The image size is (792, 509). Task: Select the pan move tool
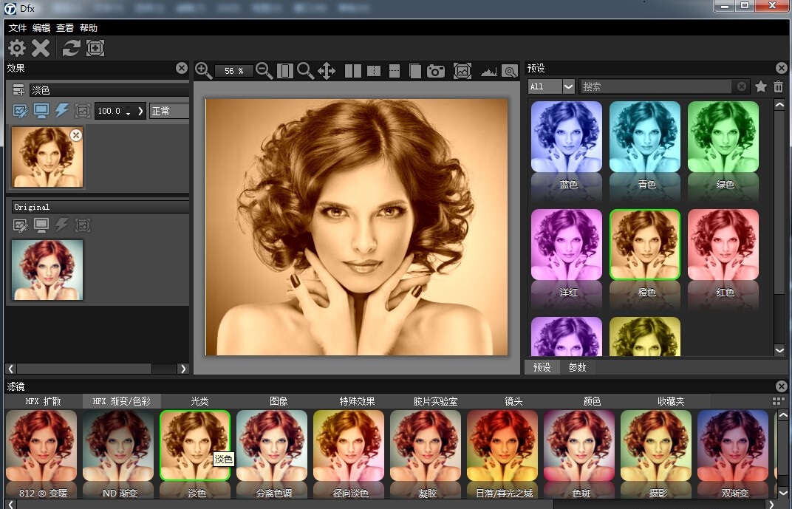point(327,71)
